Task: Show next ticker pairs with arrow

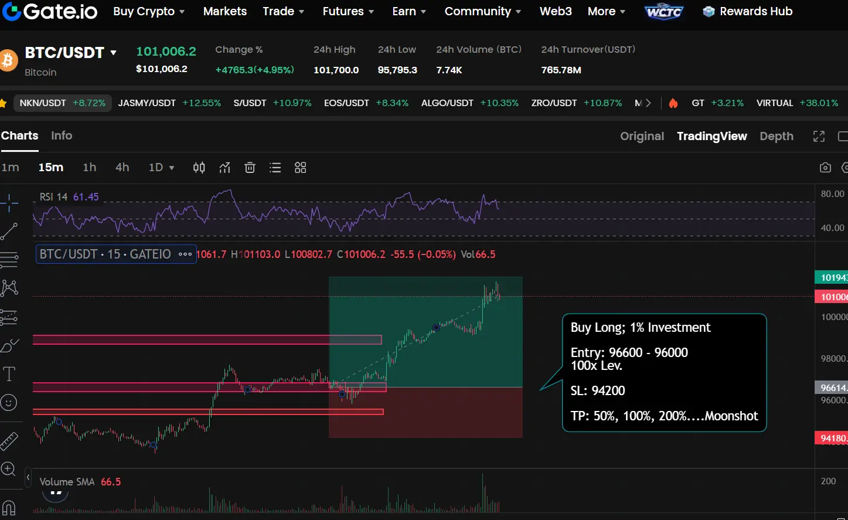Action: point(648,103)
